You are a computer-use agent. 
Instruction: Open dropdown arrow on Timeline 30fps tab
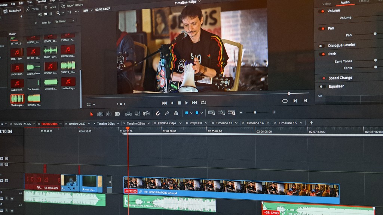click(x=118, y=124)
